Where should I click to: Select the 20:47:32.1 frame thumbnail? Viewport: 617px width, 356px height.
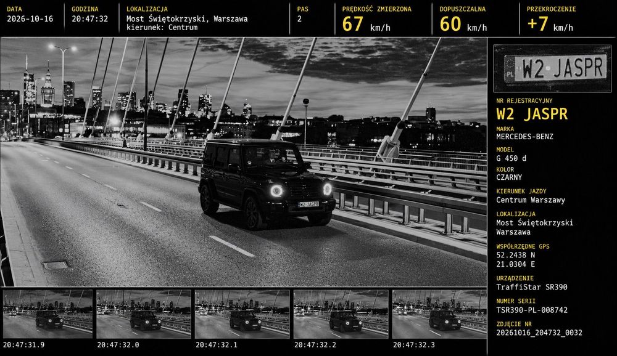pos(242,314)
